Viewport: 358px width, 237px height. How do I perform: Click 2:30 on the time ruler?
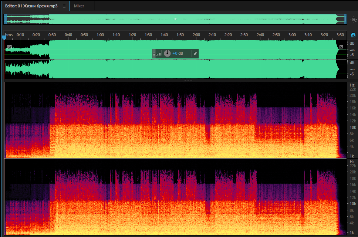[244, 35]
